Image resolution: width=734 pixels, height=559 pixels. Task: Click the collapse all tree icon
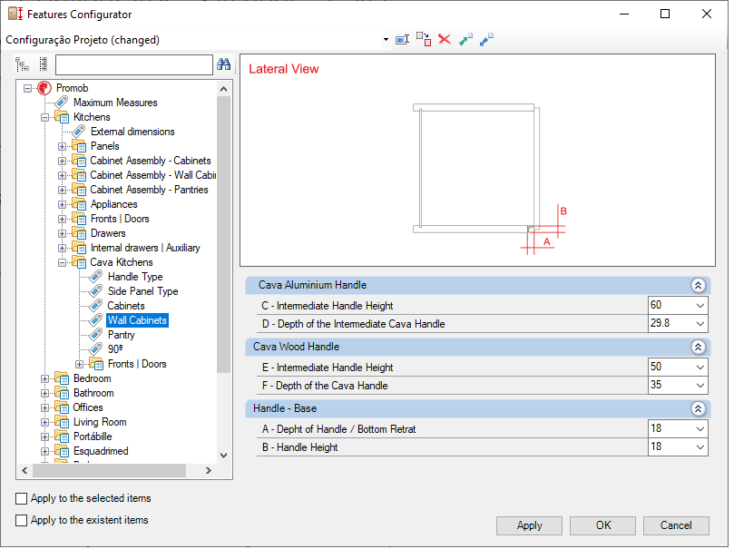(x=44, y=64)
